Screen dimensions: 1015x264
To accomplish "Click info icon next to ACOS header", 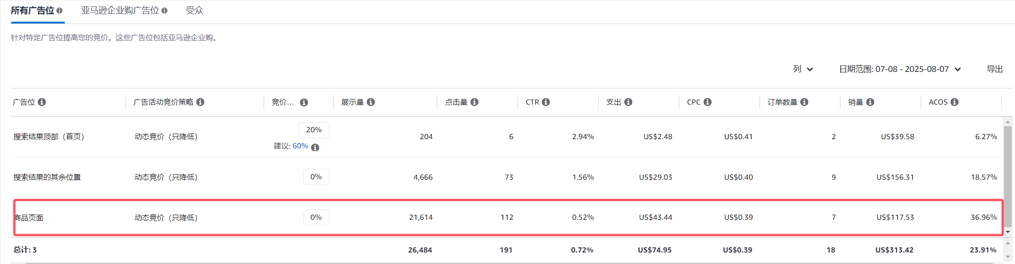I will click(x=955, y=102).
